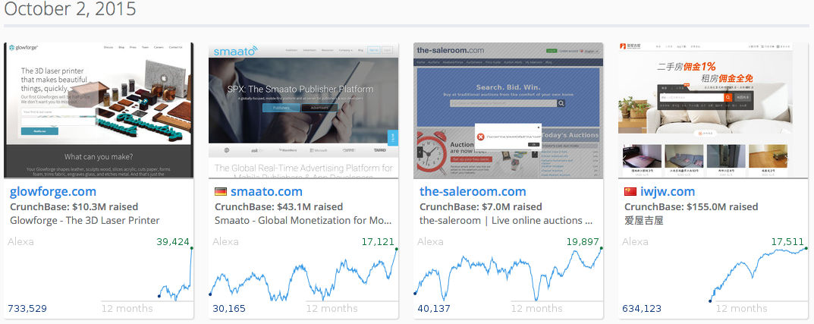Click 'CrunchBase: $155.0M raised' text

click(x=692, y=206)
